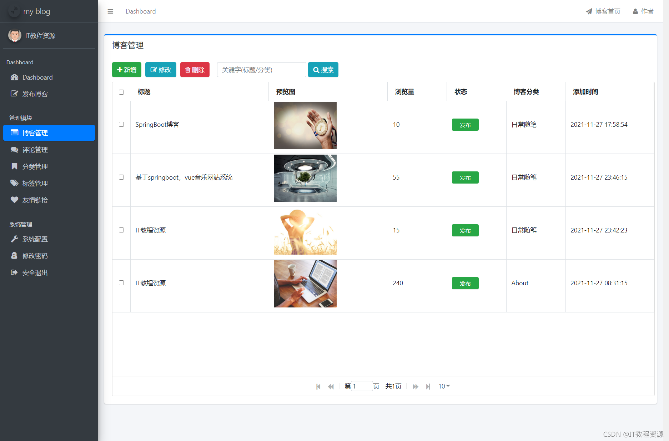This screenshot has width=669, height=441.
Task: Click the 标签管理 tags icon
Action: [14, 183]
